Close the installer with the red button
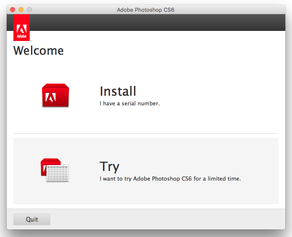Viewport: 292px width, 237px height. point(13,10)
